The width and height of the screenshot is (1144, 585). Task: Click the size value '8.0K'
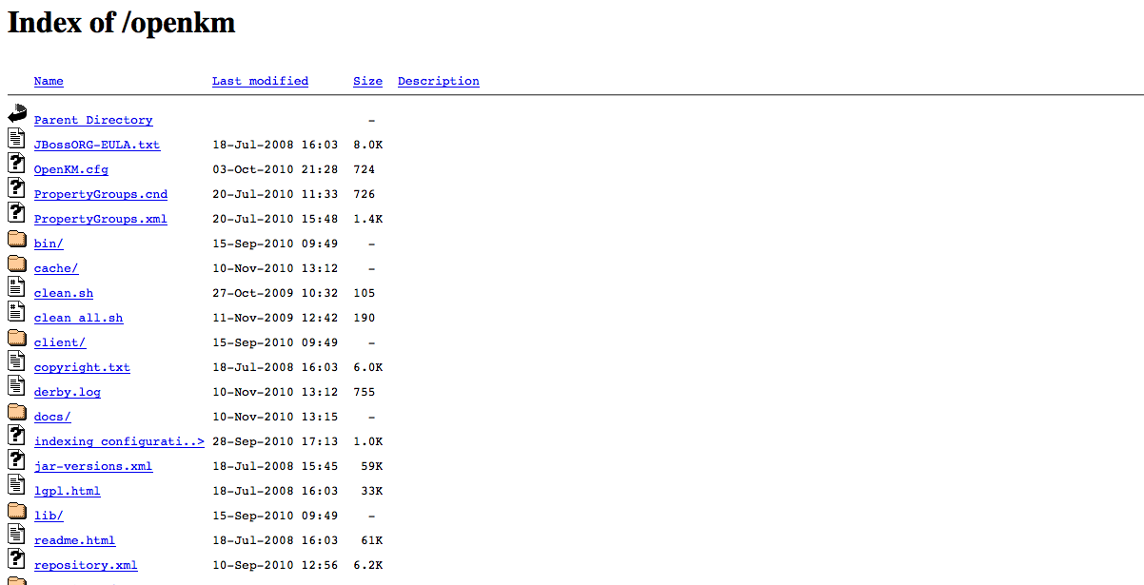(367, 145)
